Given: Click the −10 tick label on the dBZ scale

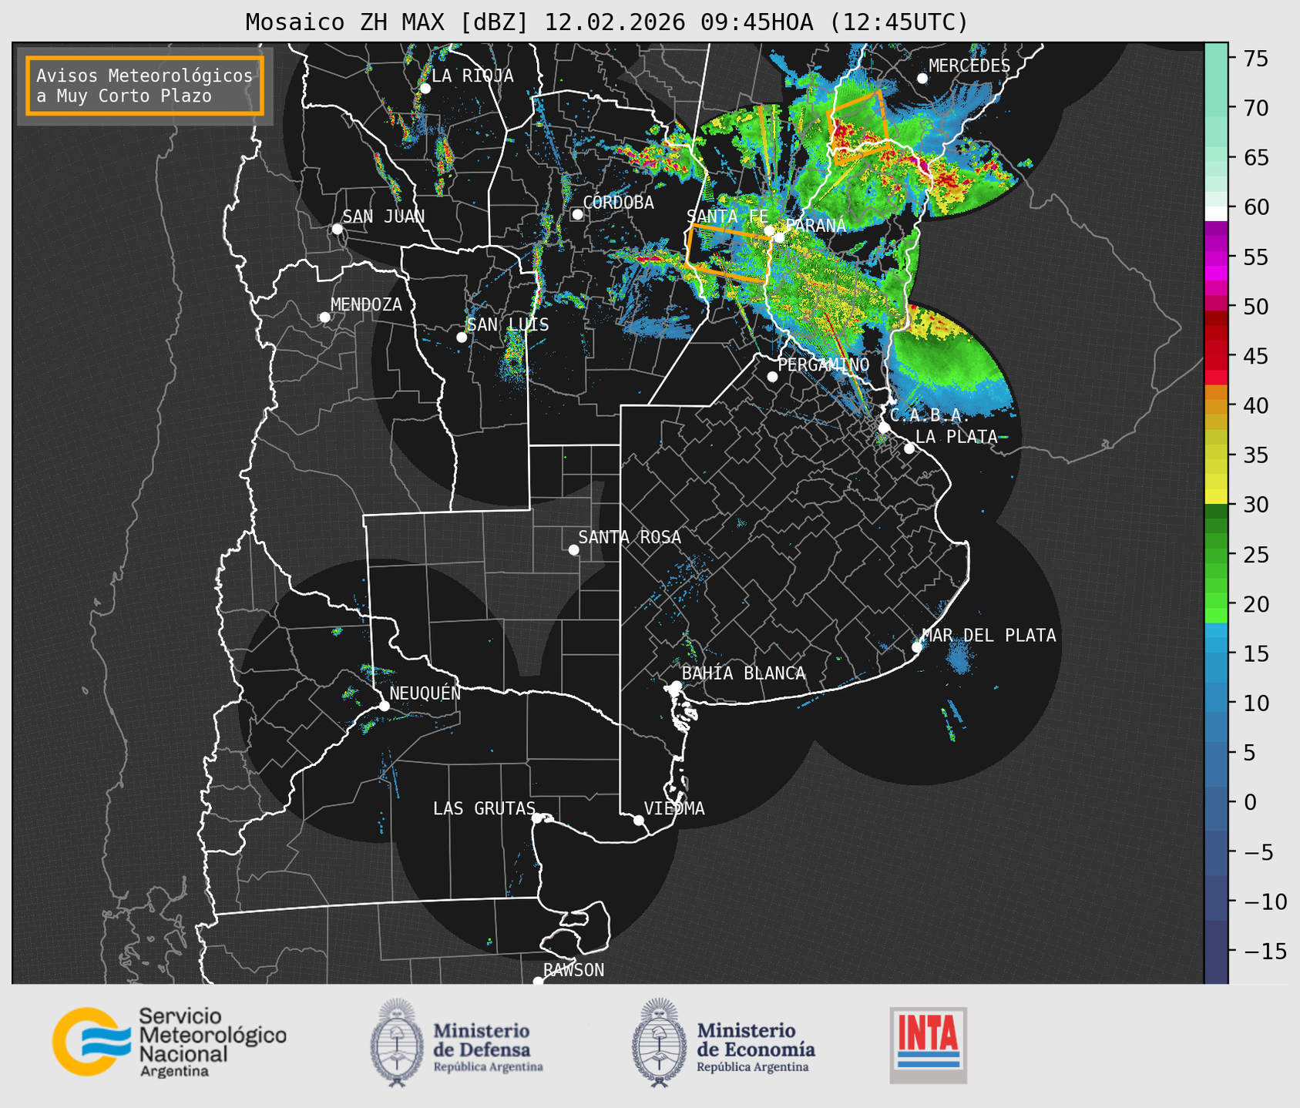Looking at the screenshot, I should 1264,902.
